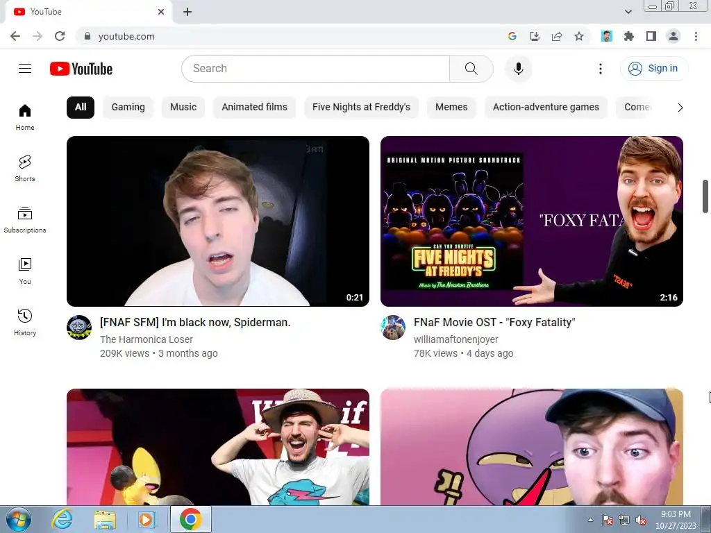Open The Harmonica Loser channel name

point(147,339)
